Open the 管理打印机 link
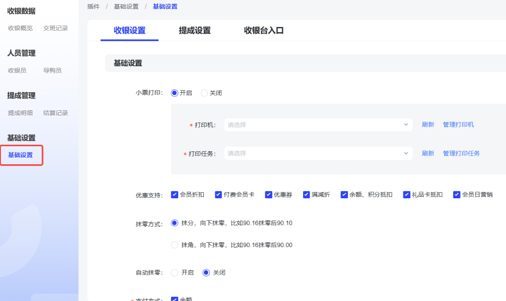This screenshot has height=301, width=506. (x=458, y=125)
